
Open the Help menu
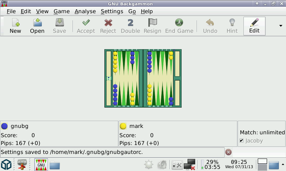(x=147, y=11)
